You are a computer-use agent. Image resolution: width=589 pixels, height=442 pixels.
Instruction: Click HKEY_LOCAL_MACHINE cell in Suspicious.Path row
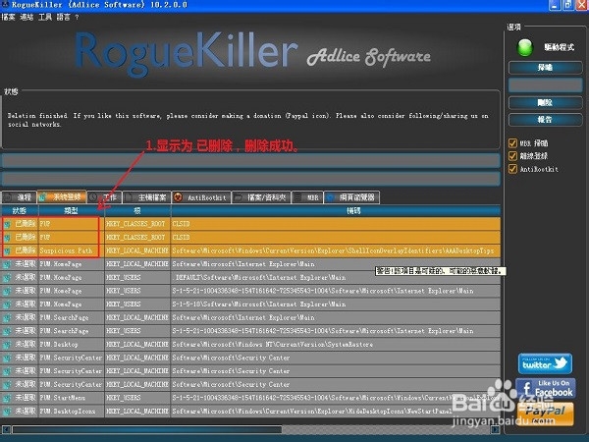pos(137,250)
